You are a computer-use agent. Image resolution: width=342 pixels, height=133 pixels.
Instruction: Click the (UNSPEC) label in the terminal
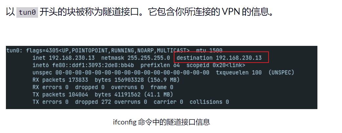pos(281,72)
